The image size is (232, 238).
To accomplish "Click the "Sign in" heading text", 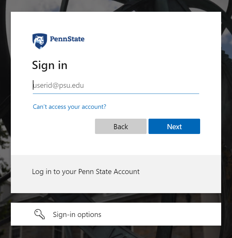I will 50,65.
